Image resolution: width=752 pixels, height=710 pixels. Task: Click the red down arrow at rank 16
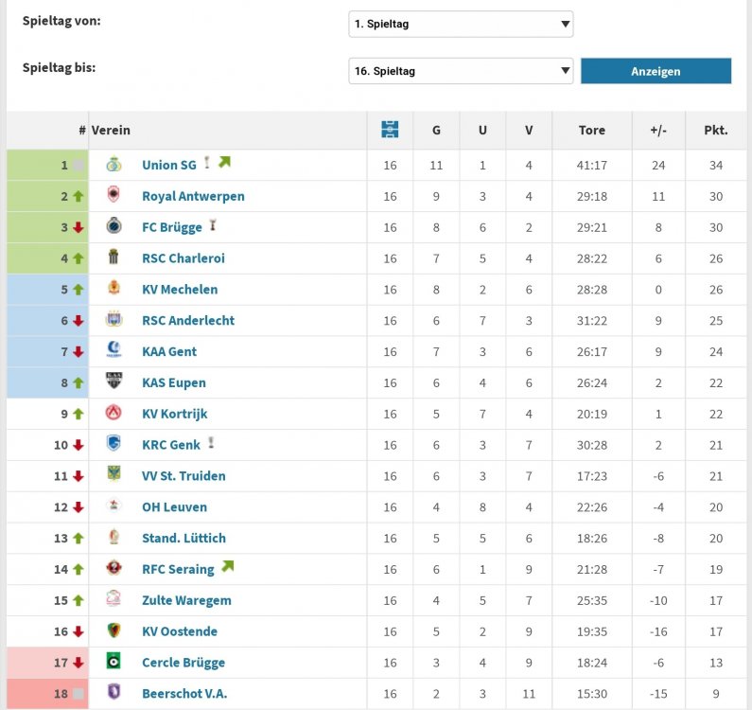(x=79, y=631)
